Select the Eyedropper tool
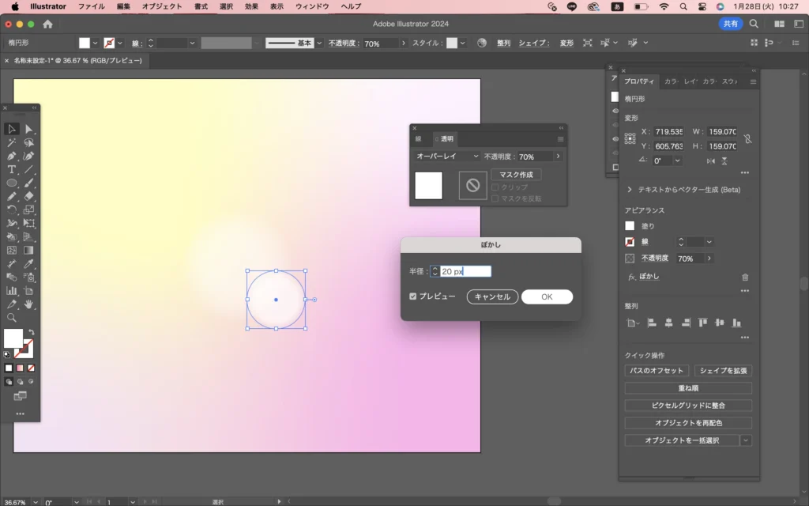Screen dimensions: 809x506 pyautogui.click(x=29, y=263)
